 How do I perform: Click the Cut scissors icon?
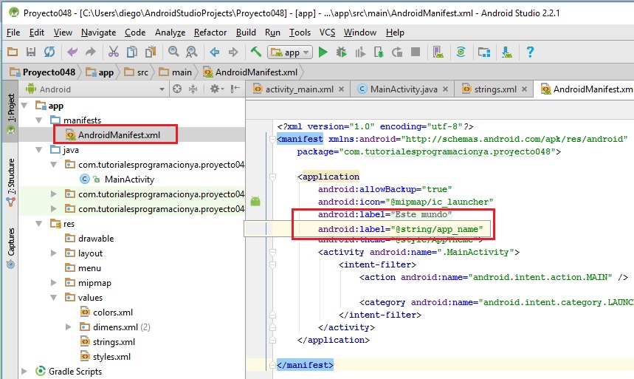click(x=114, y=52)
